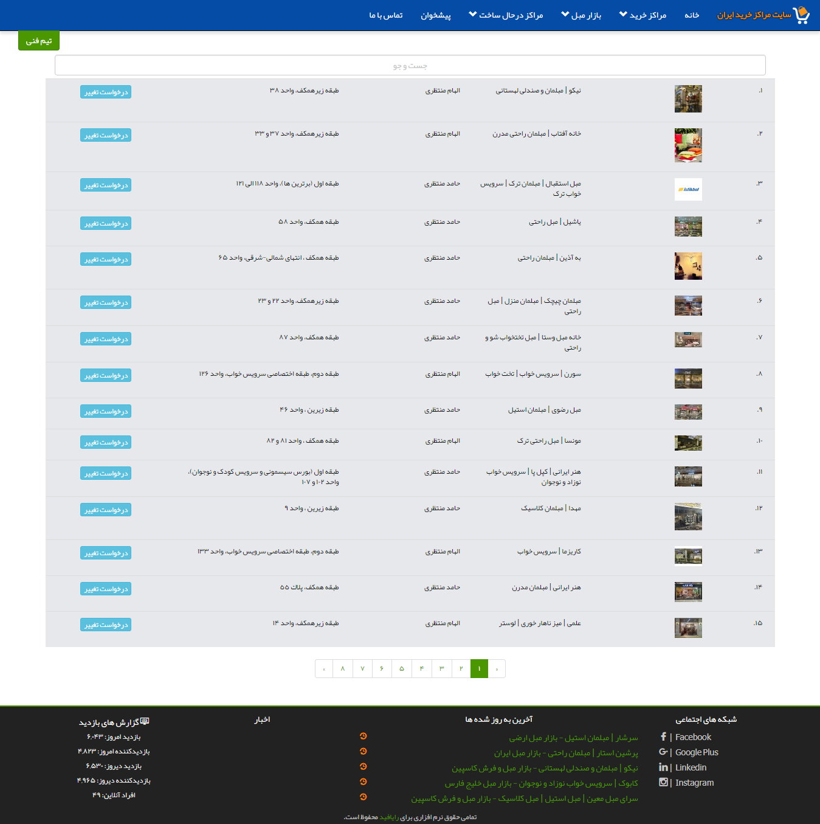Open the Istikbal logo thumbnail in row 3
The height and width of the screenshot is (824, 820).
pyautogui.click(x=688, y=189)
